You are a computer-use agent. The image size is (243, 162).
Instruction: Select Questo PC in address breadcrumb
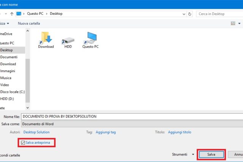point(35,14)
